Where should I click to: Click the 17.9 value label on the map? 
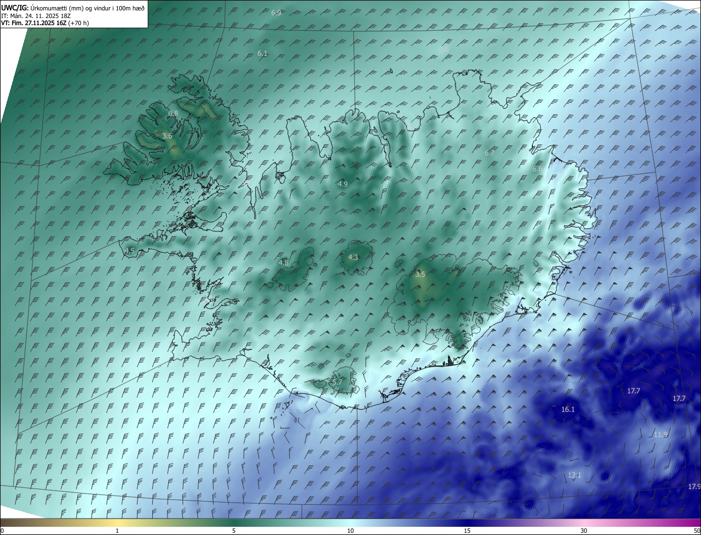694,486
